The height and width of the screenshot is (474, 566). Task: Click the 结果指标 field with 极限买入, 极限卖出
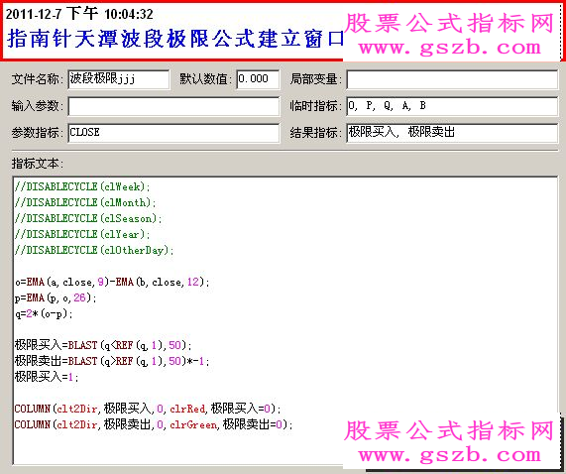coord(452,133)
